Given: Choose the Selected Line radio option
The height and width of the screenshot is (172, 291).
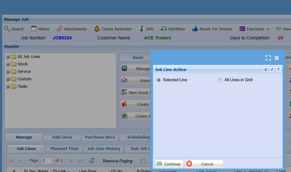Looking at the screenshot, I should (159, 80).
